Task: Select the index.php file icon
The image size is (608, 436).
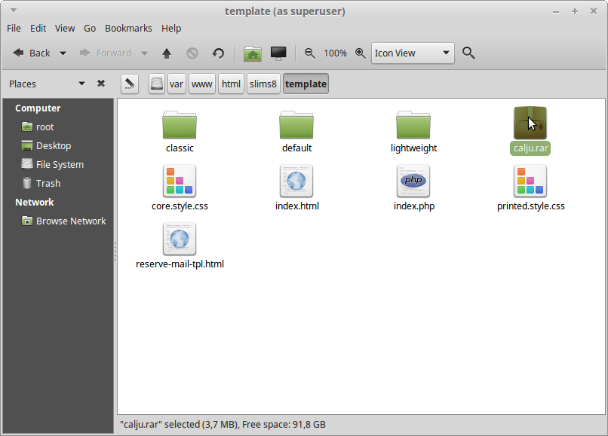Action: pos(413,181)
